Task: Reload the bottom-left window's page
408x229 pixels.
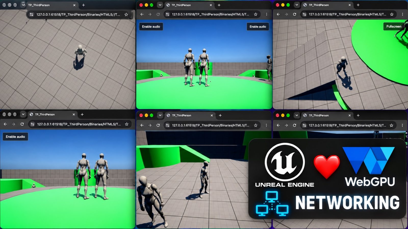Action: [22, 124]
